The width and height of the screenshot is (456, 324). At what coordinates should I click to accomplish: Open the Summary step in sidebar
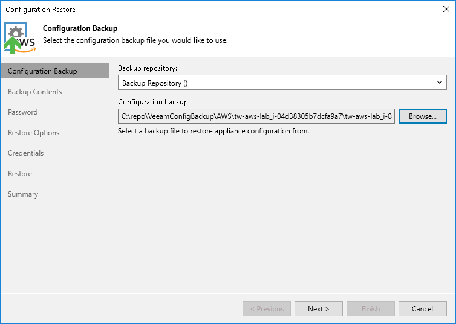tap(23, 194)
